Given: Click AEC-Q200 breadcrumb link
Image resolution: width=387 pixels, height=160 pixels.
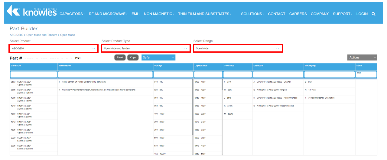Looking at the screenshot, I should (16, 35).
